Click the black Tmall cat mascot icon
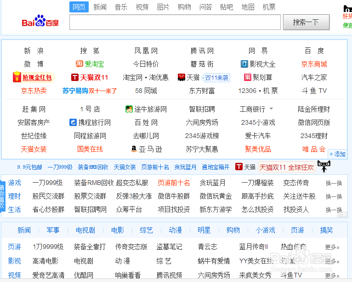Image resolution: width=352 pixels, height=282 pixels. point(324,166)
